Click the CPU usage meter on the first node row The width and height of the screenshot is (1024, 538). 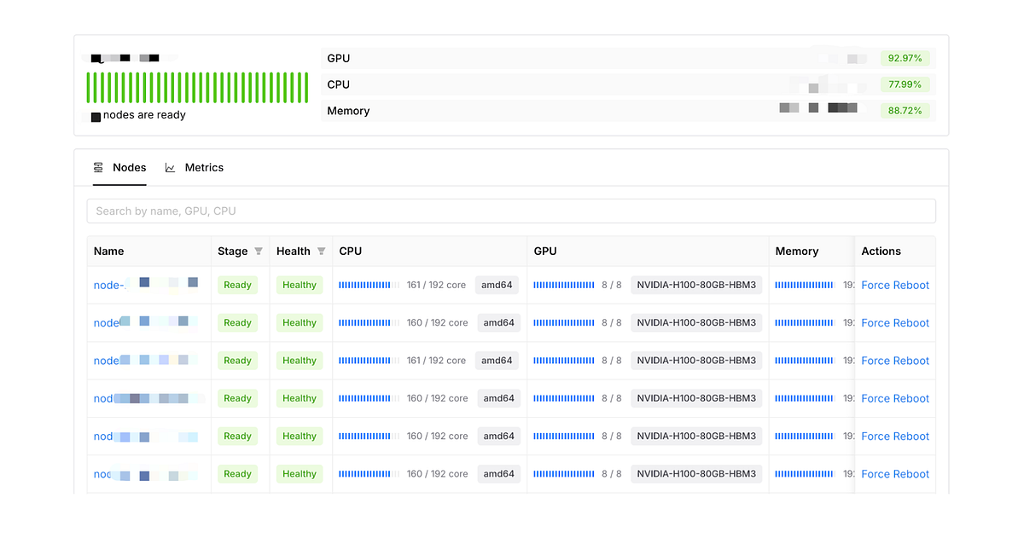point(367,285)
